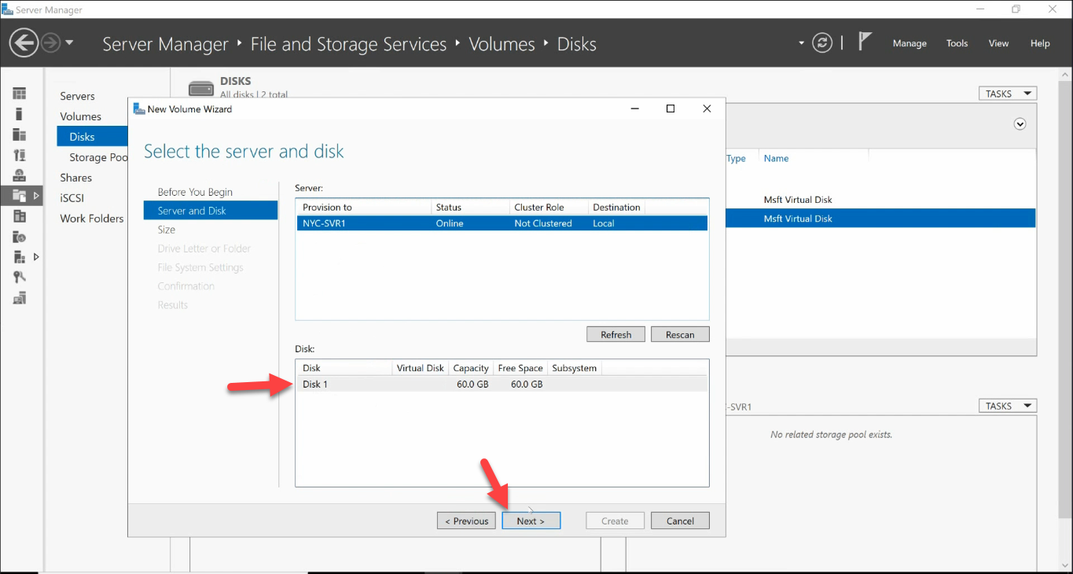
Task: Click File and Storage Services breadcrumb
Action: 348,44
